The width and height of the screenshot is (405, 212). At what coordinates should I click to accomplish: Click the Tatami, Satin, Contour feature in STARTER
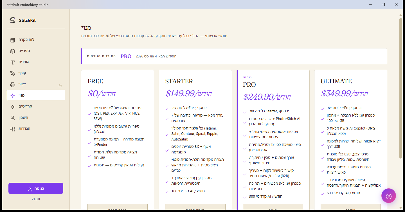point(195,134)
